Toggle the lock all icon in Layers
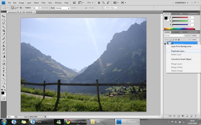 (179, 40)
